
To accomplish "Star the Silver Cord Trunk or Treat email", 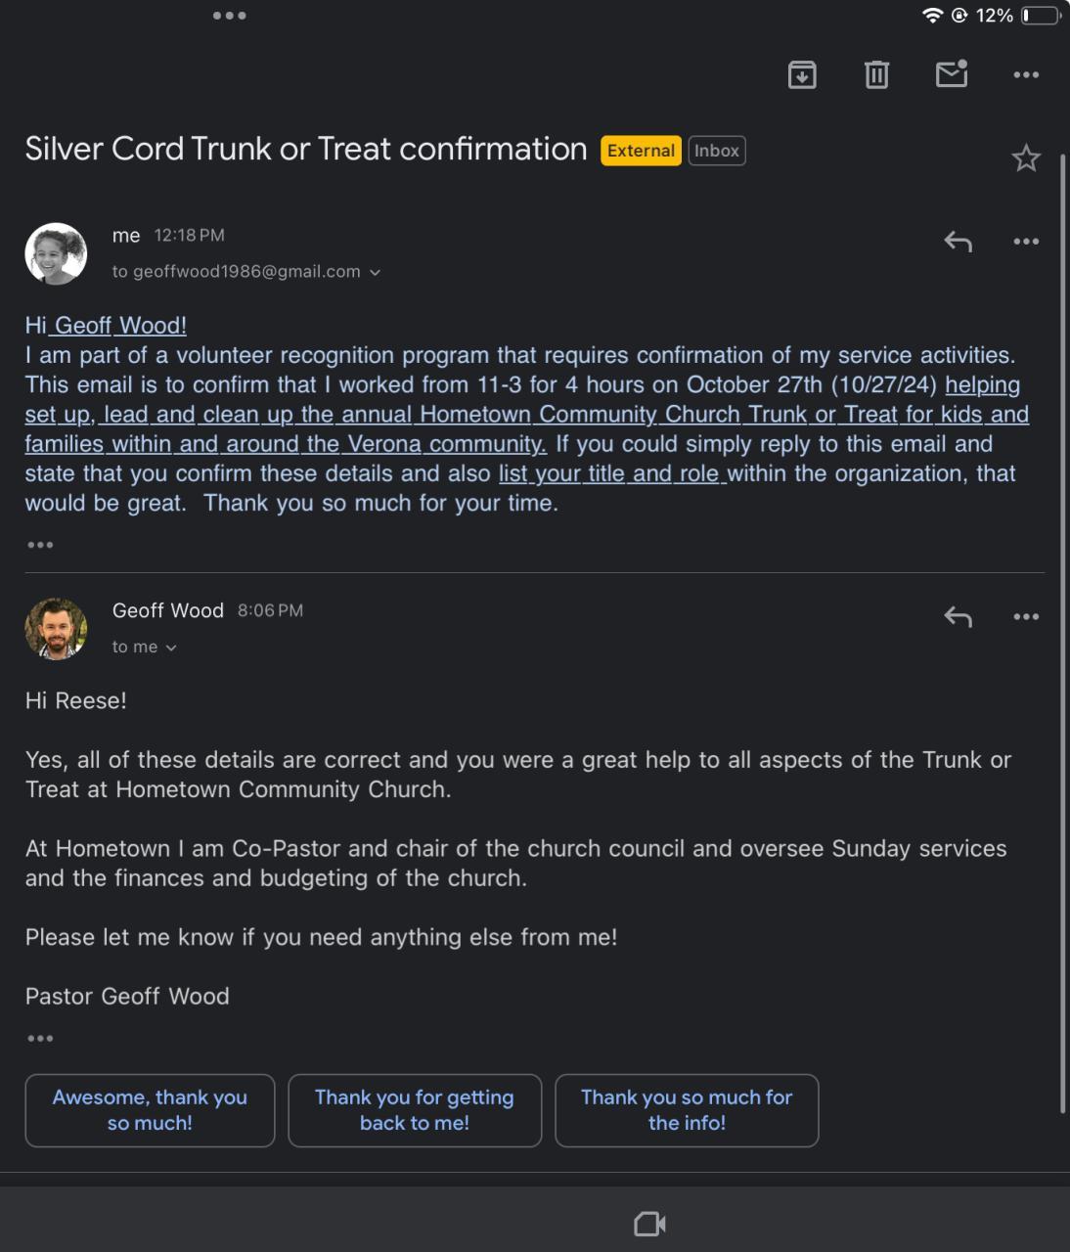I will tap(1026, 158).
